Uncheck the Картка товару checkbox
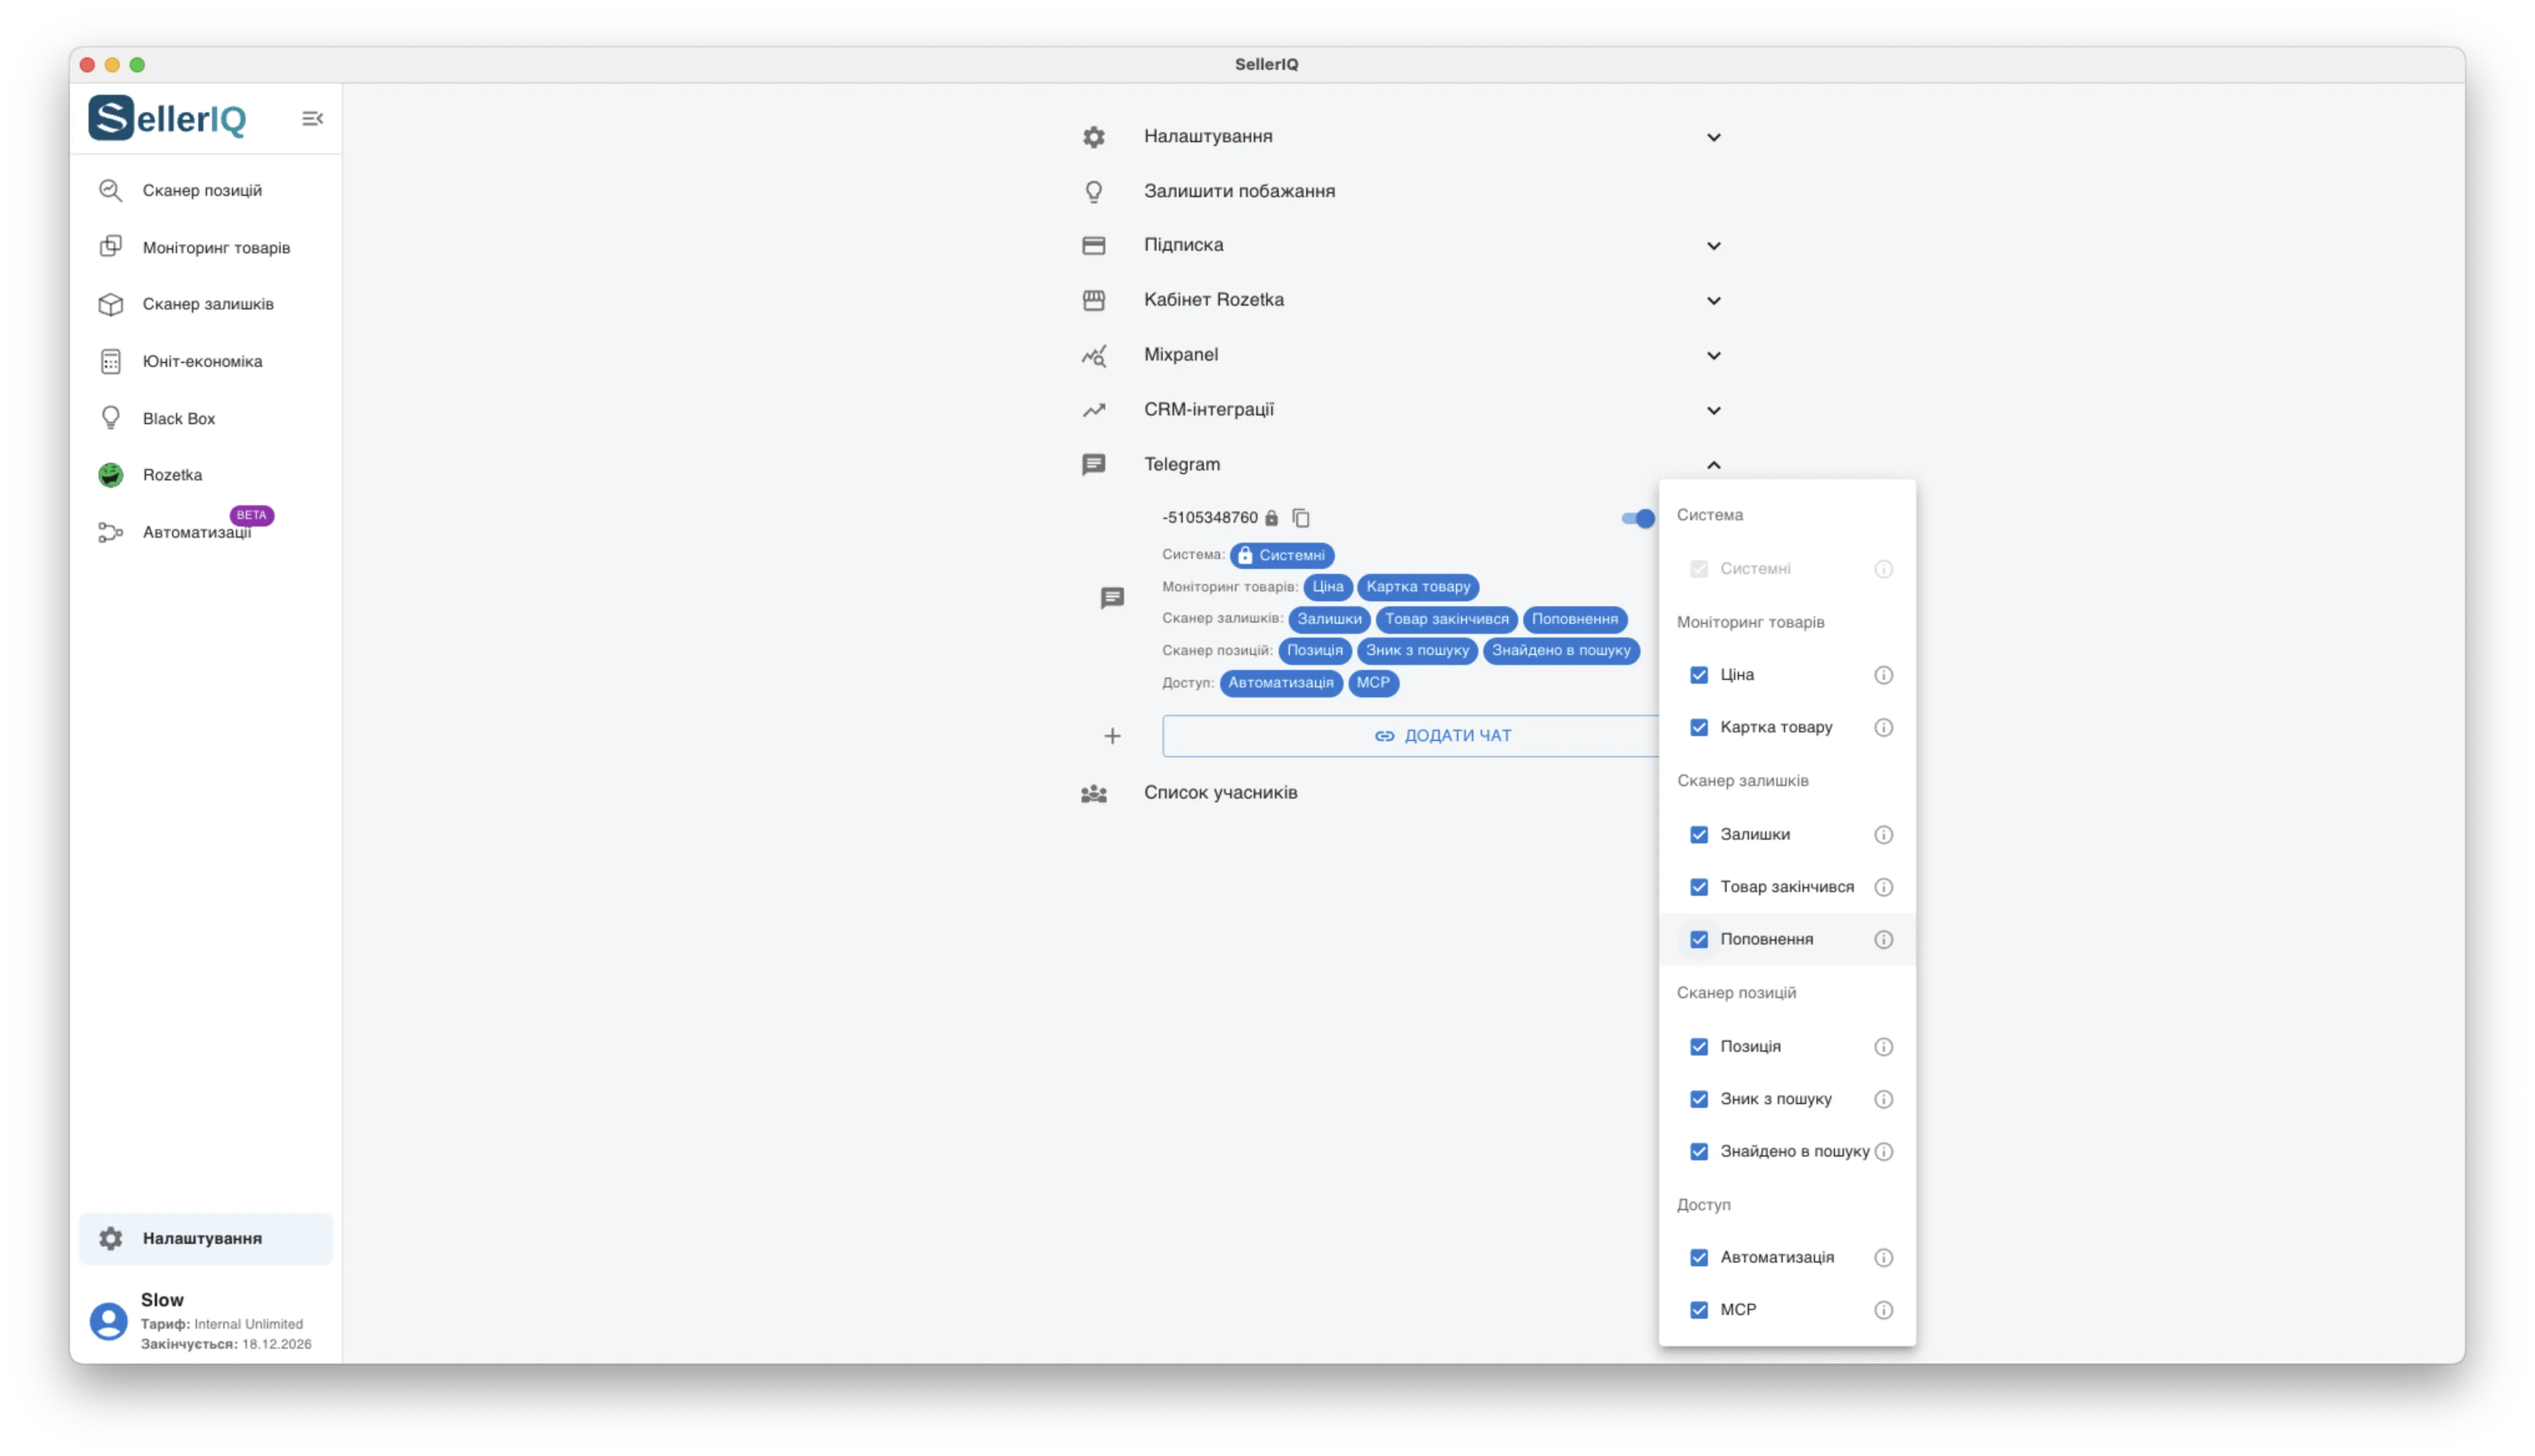Image resolution: width=2535 pixels, height=1456 pixels. 1699,728
